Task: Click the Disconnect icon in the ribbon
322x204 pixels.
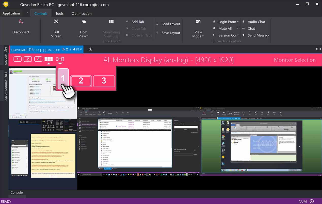Action: 21,22
